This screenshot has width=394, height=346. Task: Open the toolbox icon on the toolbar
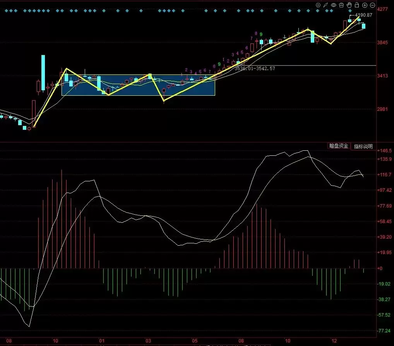tap(341, 5)
